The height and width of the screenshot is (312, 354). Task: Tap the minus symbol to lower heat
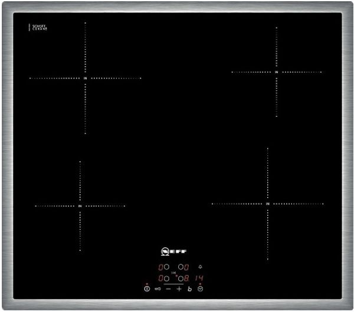(168, 289)
